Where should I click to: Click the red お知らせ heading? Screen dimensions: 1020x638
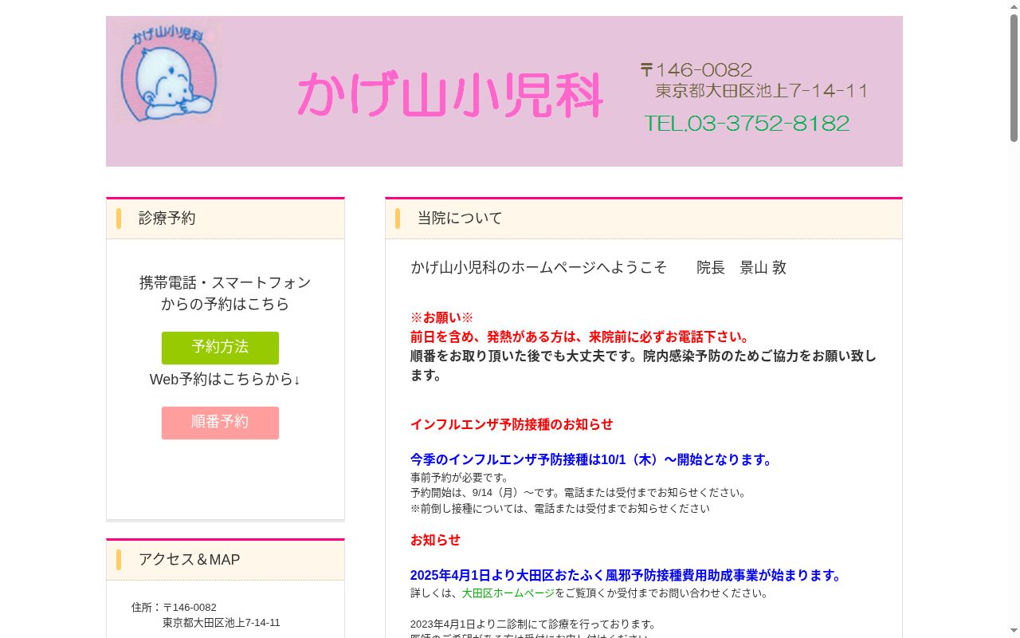pyautogui.click(x=435, y=540)
